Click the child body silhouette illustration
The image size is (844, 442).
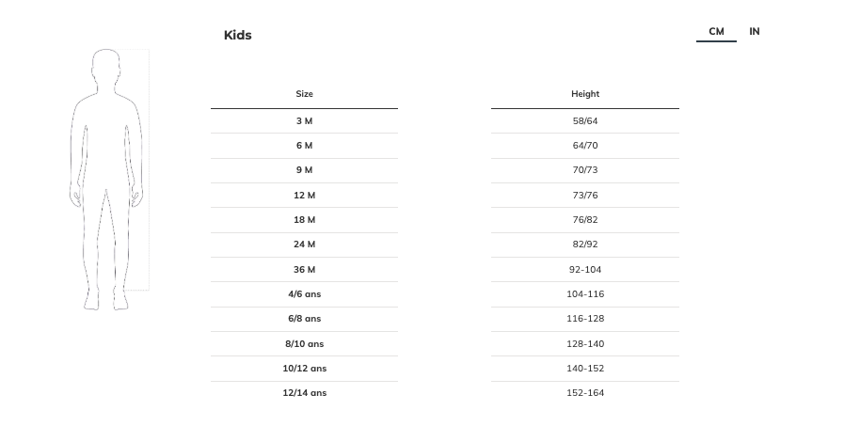[107, 179]
